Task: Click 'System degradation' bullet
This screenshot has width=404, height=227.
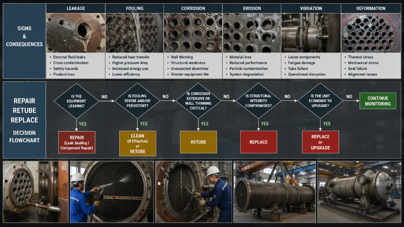Action: 246,74
